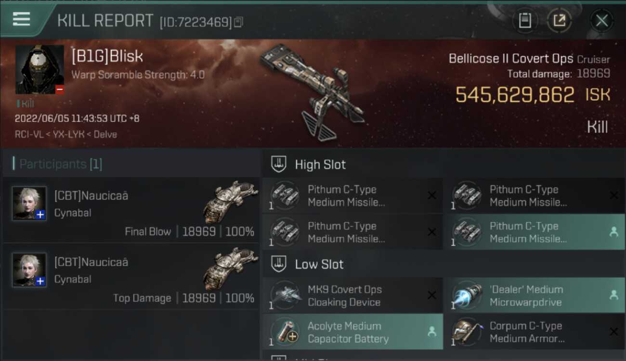626x361 pixels.
Task: Open the clipboard notes icon
Action: tap(525, 20)
